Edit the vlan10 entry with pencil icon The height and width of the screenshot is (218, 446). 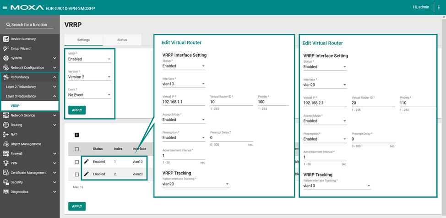coord(86,162)
